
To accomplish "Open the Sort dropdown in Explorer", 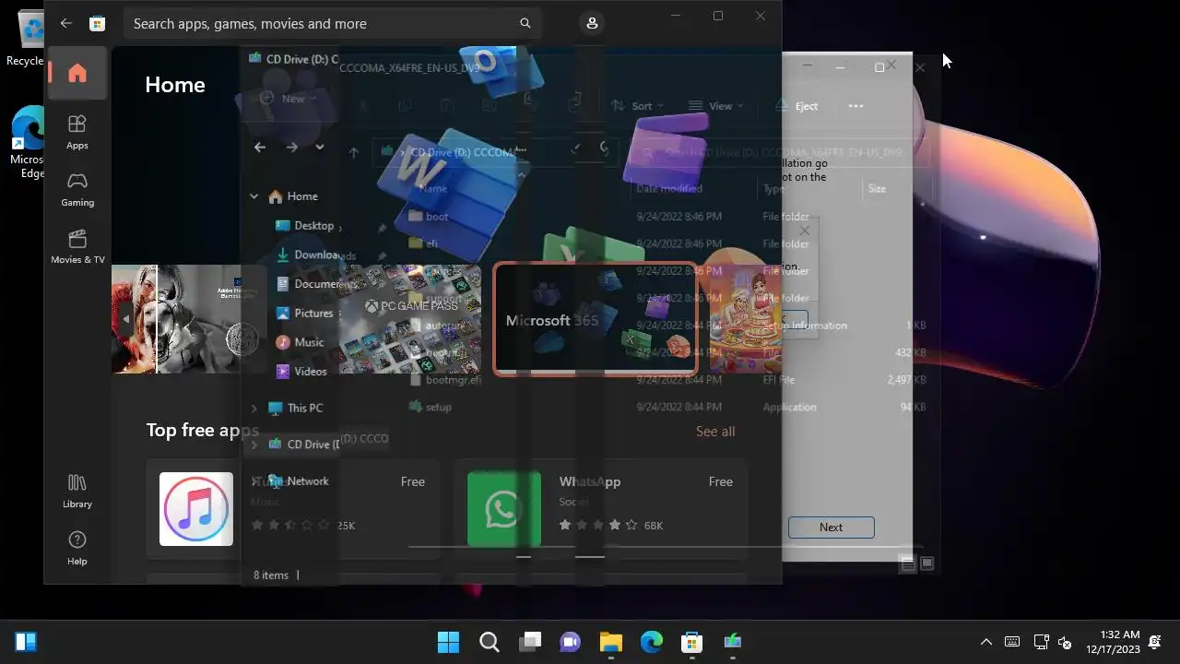I will pos(638,106).
